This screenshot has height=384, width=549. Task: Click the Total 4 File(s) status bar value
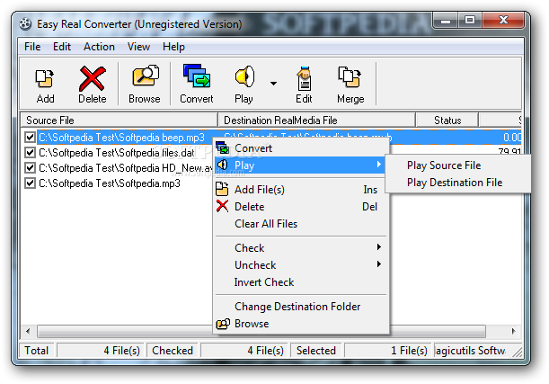(x=101, y=351)
